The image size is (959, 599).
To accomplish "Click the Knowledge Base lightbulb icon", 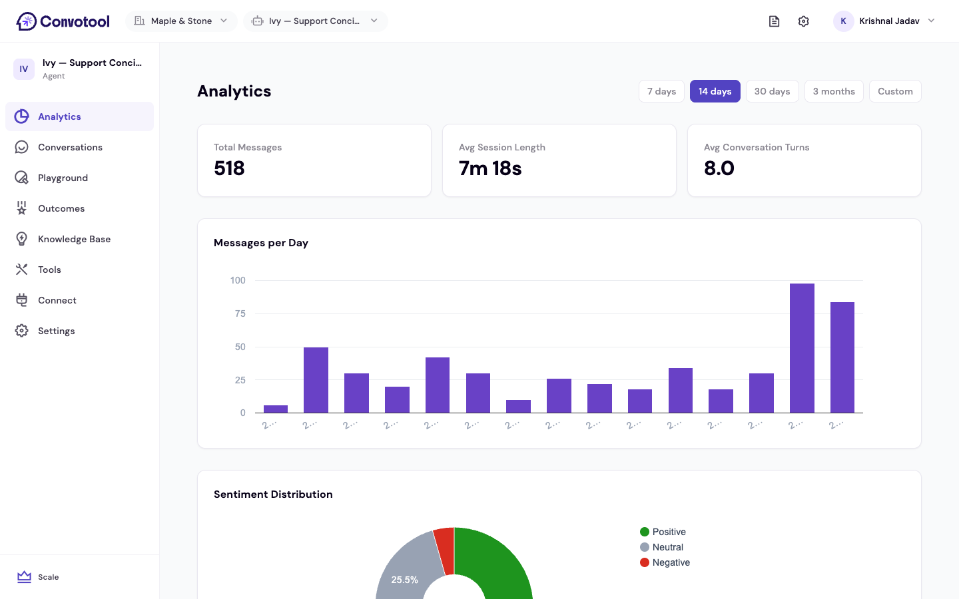I will [22, 239].
